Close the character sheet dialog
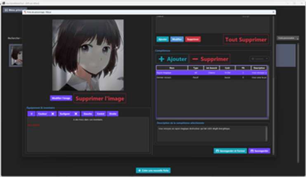Image resolution: width=306 pixels, height=177 pixels. tap(273, 12)
